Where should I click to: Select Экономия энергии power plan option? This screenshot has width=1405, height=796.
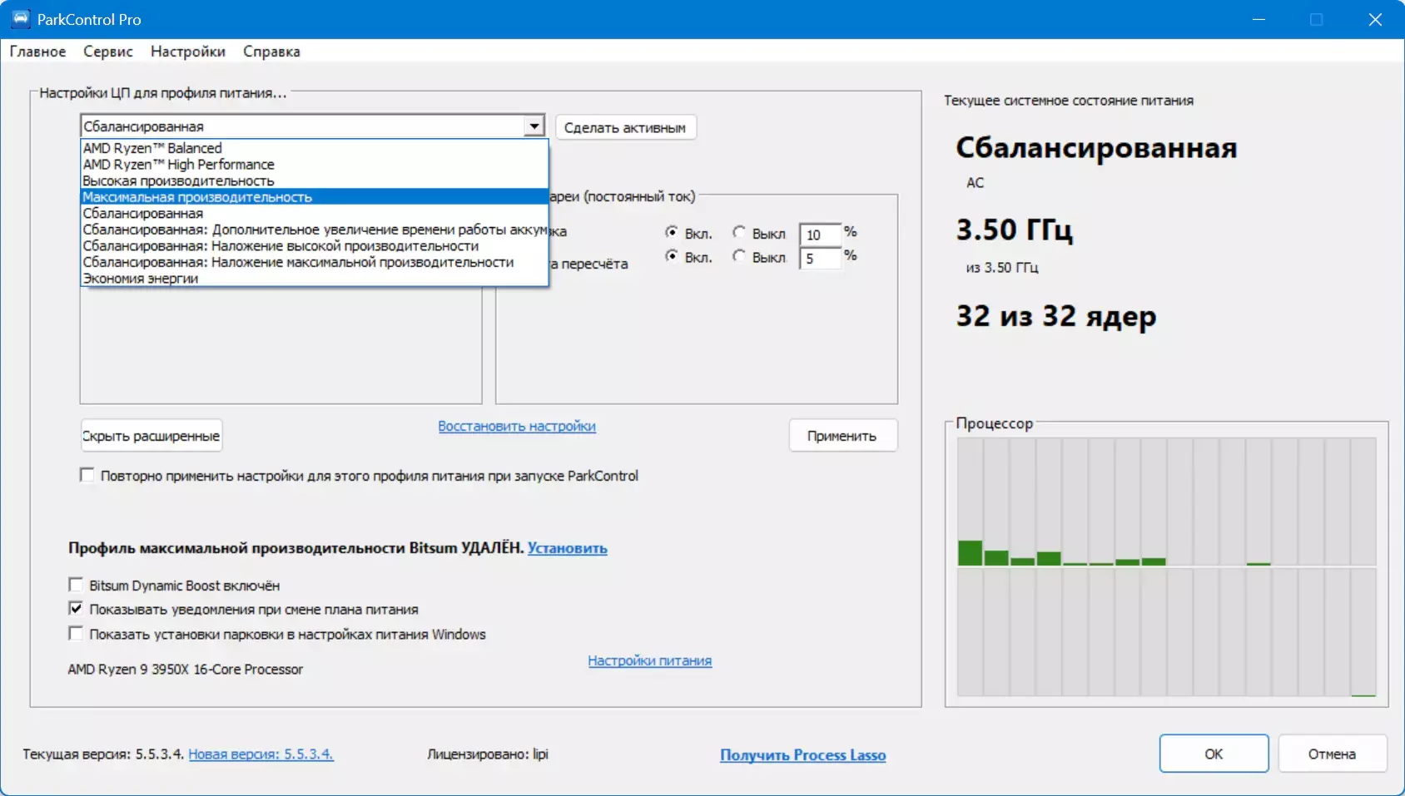[140, 279]
